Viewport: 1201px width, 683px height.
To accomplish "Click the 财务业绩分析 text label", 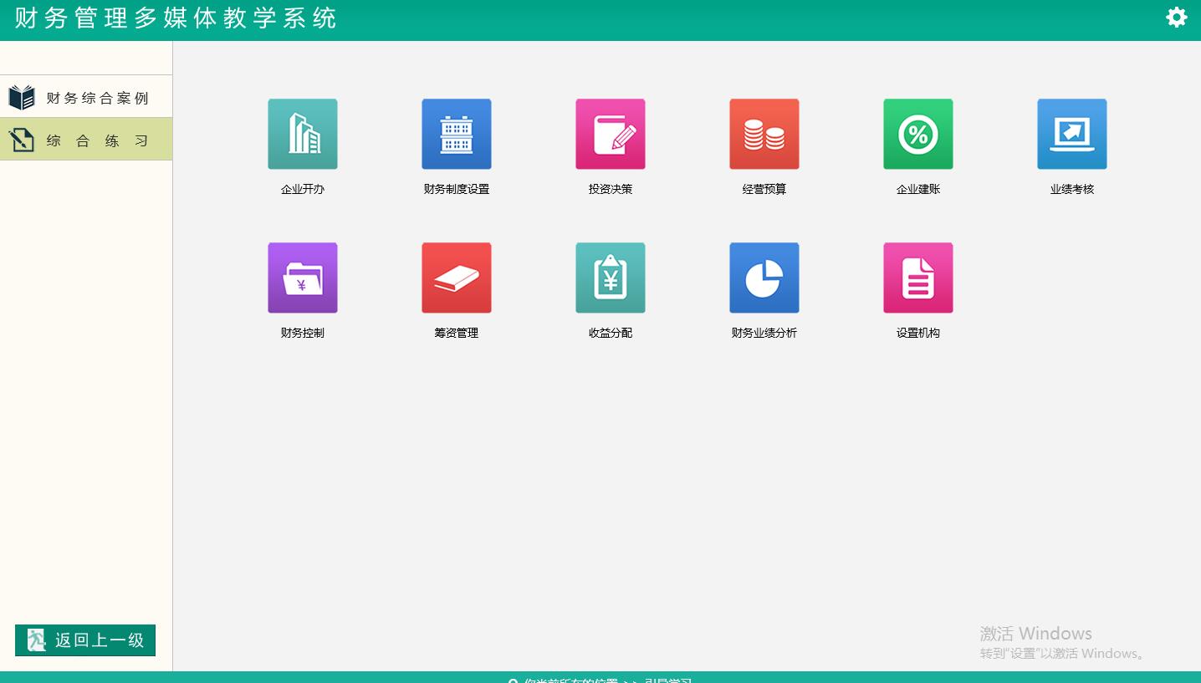I will pos(764,334).
